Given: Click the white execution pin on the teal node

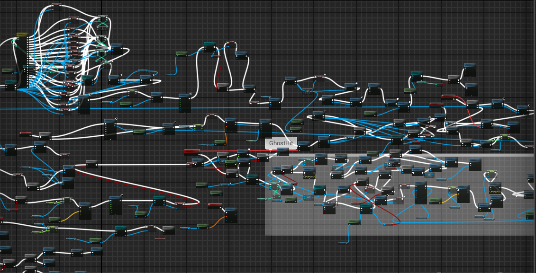Looking at the screenshot, I should pyautogui.click(x=205, y=47).
